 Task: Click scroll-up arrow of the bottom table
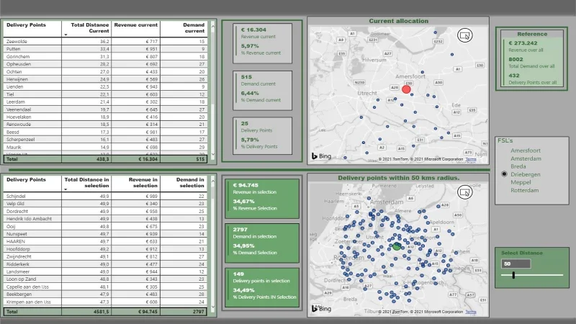point(212,181)
